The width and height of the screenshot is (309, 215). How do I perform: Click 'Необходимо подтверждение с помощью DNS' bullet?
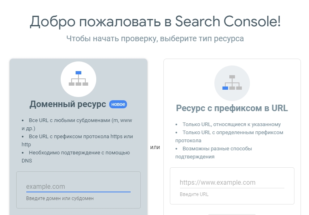76,156
